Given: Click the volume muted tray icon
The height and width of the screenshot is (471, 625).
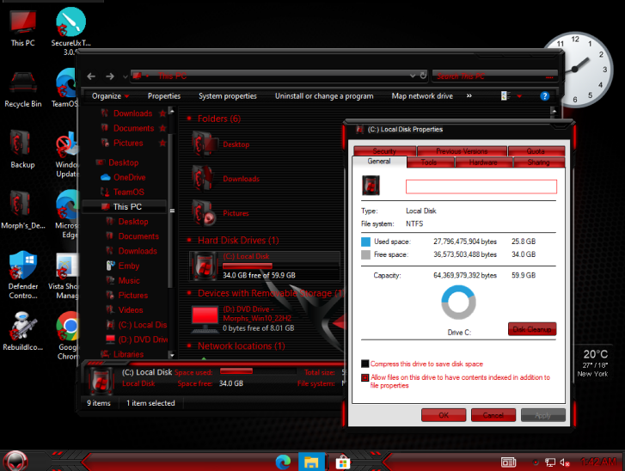Looking at the screenshot, I should click(565, 462).
